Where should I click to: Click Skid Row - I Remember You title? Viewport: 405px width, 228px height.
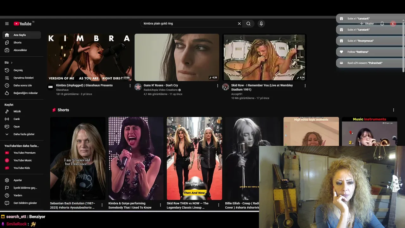point(262,87)
